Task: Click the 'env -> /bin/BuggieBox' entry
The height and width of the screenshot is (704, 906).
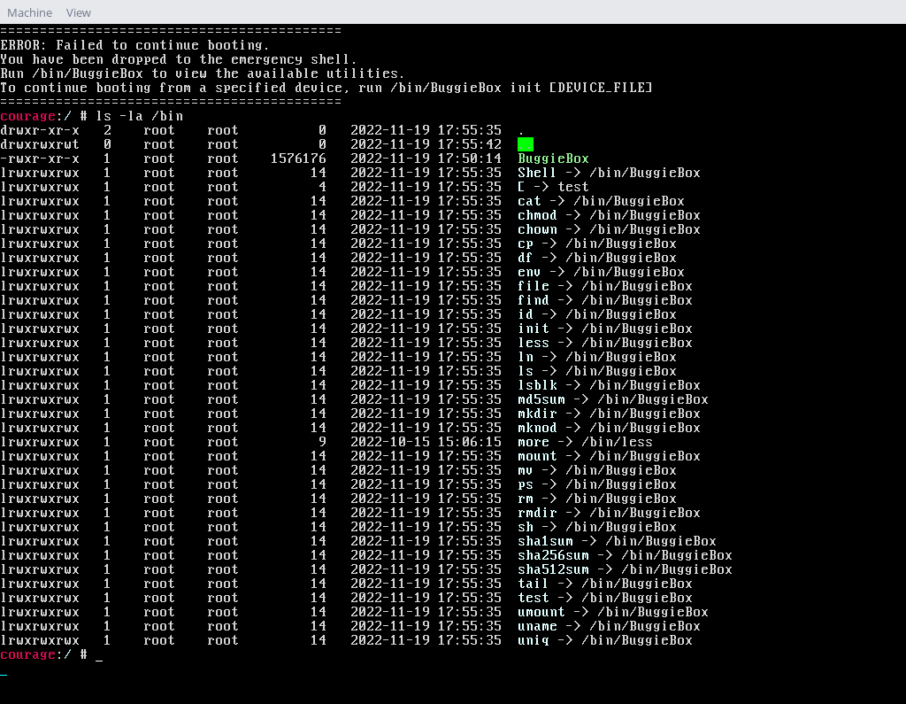Action: (601, 272)
